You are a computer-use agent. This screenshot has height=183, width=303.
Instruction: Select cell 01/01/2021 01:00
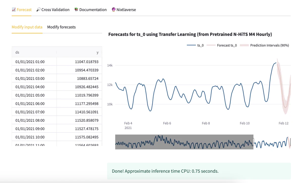(x=34, y=62)
